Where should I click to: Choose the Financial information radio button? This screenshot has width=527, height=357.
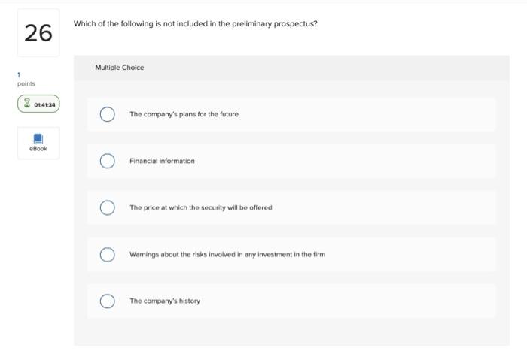[108, 161]
